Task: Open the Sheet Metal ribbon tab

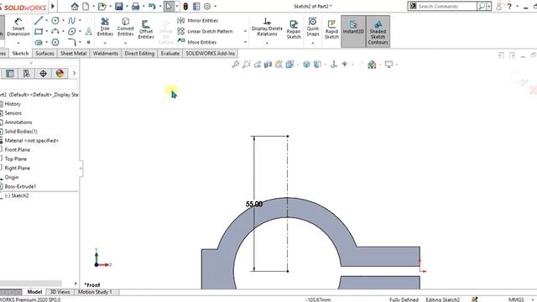Action: click(x=73, y=54)
